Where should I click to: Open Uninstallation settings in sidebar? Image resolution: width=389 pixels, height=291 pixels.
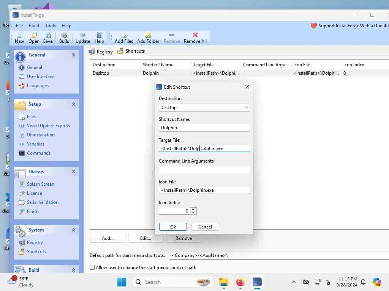tap(41, 135)
